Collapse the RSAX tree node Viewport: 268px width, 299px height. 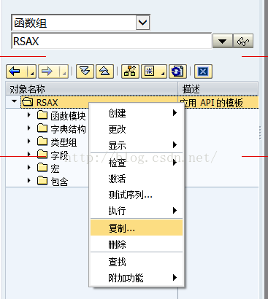point(15,101)
